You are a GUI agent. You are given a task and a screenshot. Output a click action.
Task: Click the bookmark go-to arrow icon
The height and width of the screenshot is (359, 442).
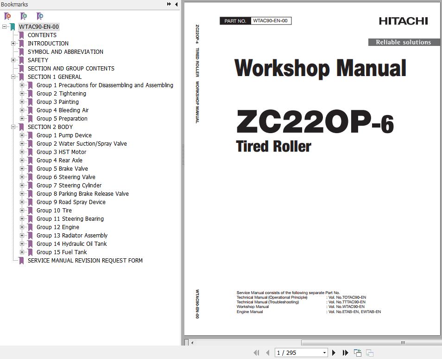tap(40, 16)
